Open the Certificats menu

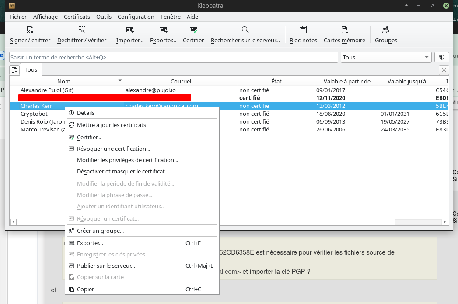(x=77, y=17)
